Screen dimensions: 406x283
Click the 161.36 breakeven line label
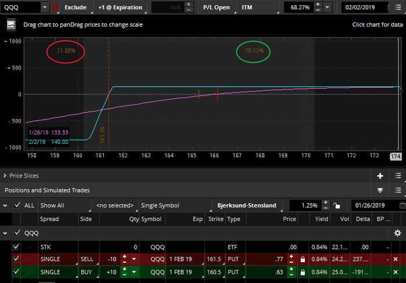[102, 135]
